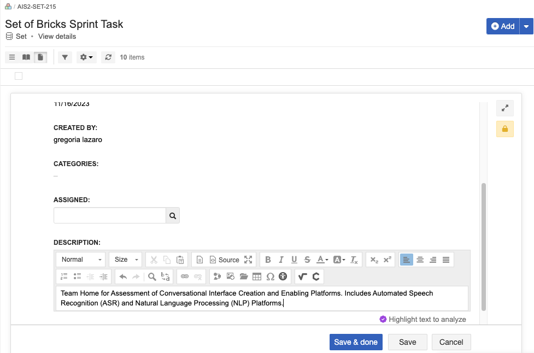This screenshot has height=353, width=534.
Task: Open the gear settings dropdown
Action: coord(86,57)
